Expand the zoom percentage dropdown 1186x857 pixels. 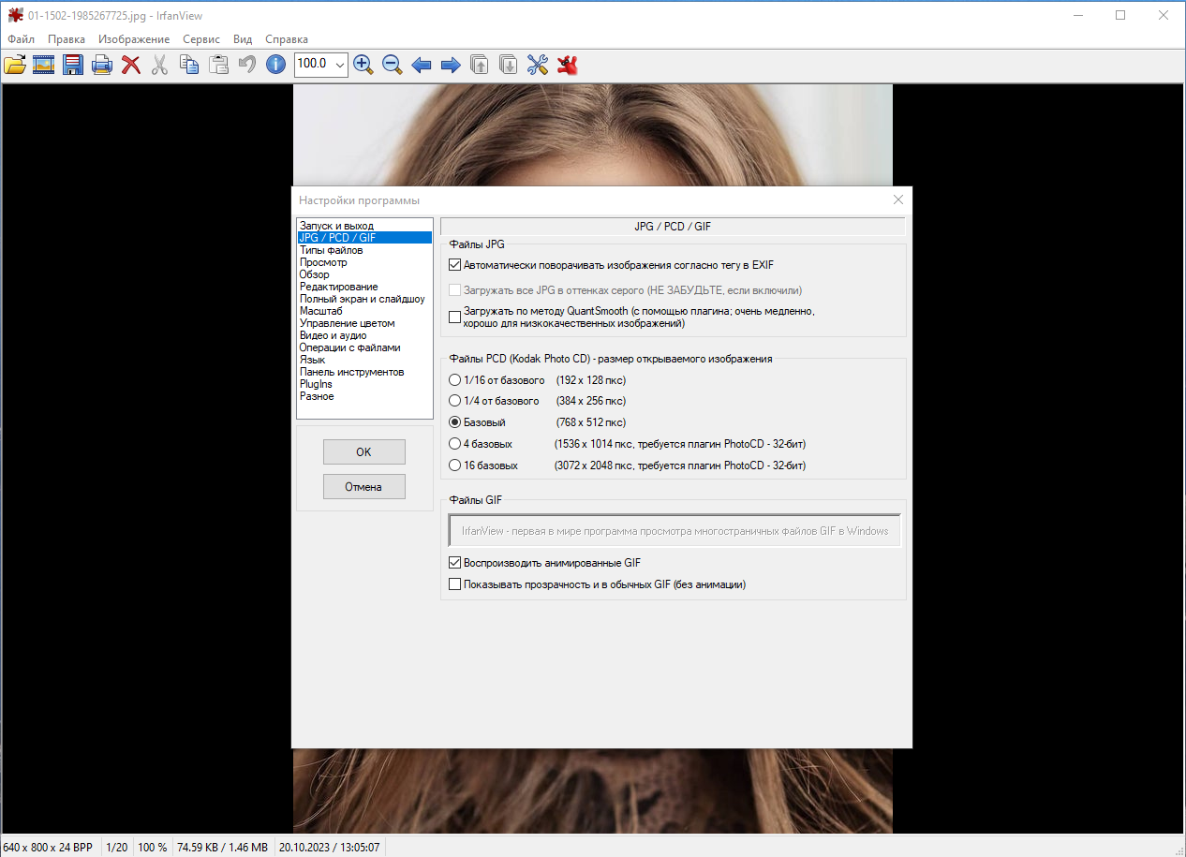(339, 65)
